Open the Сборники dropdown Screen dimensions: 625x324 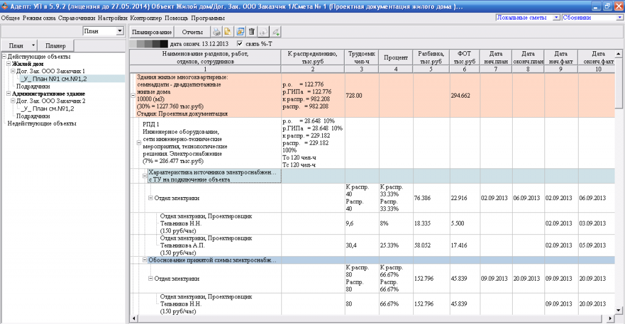tap(620, 18)
